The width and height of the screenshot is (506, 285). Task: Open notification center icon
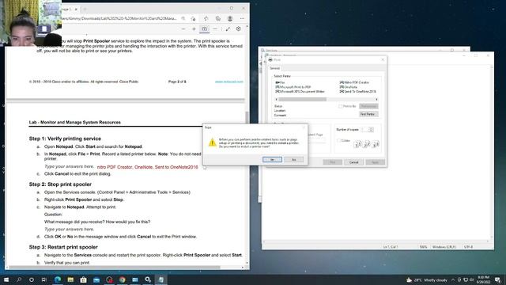click(x=497, y=279)
